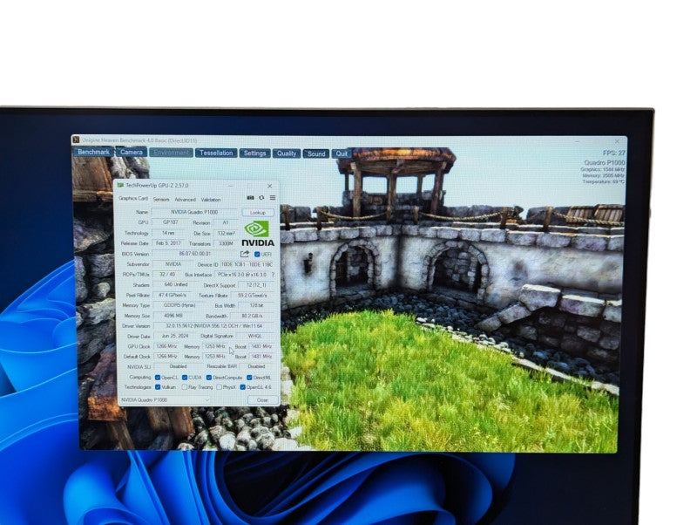Toggle the Vulkan checkbox
The image size is (697, 525).
pos(158,387)
